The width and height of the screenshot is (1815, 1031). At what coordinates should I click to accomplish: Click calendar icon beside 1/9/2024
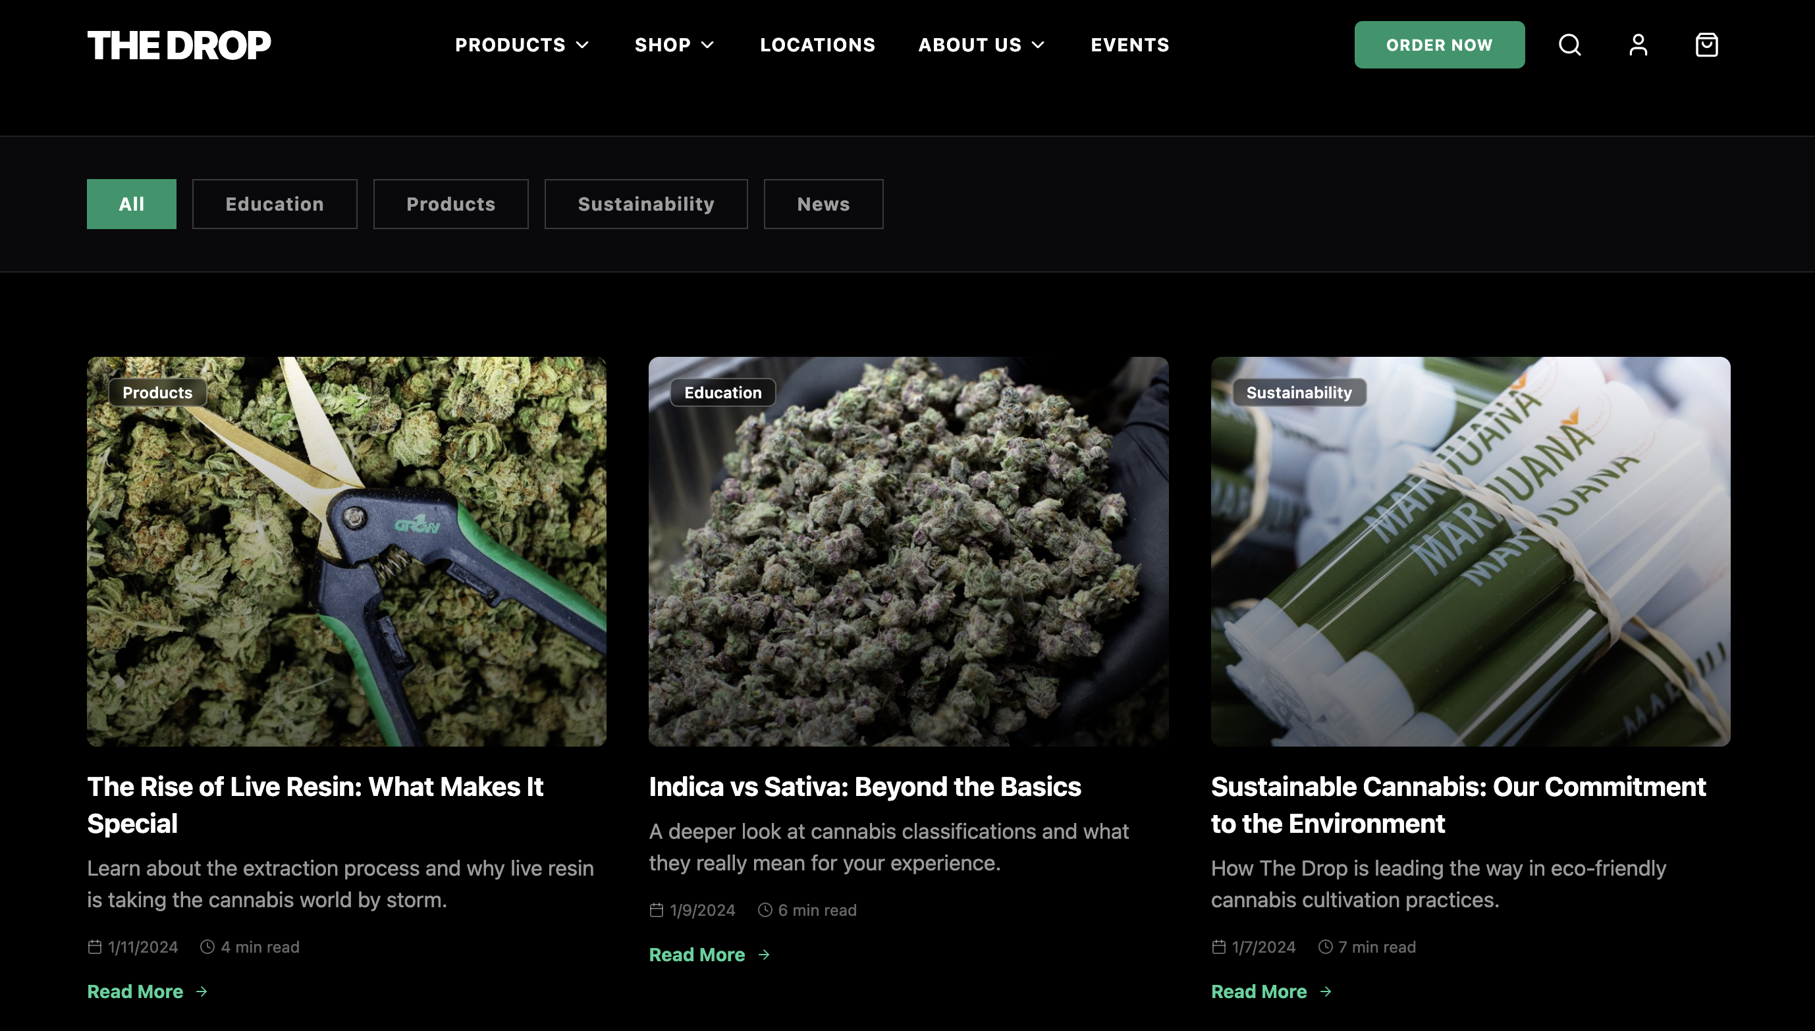[x=657, y=910]
